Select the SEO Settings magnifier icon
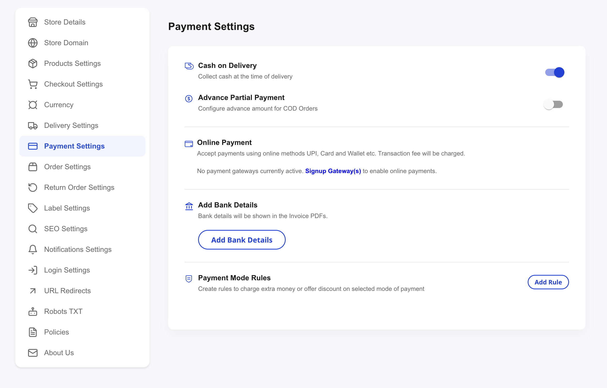The height and width of the screenshot is (388, 607). (33, 229)
